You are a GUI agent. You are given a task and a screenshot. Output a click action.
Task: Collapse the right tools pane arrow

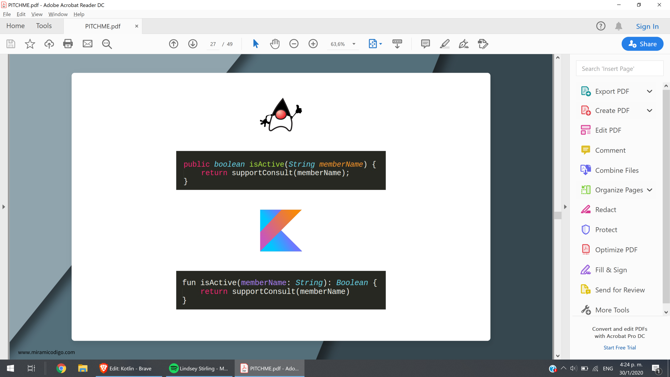565,207
